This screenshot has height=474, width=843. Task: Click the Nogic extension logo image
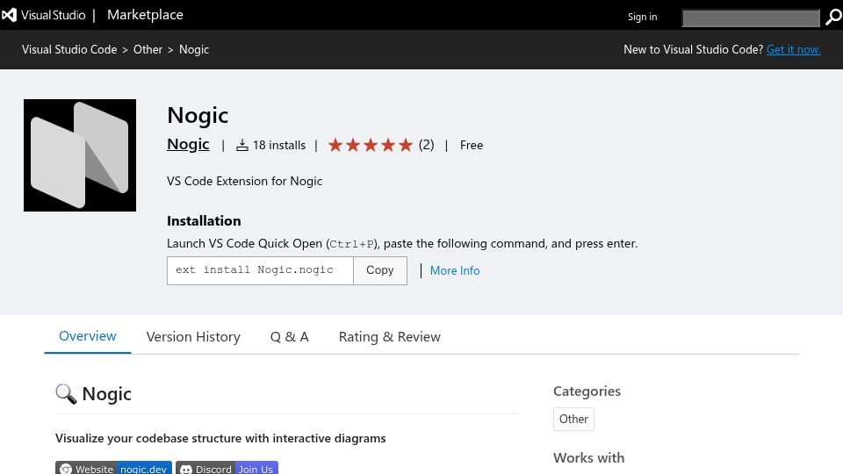(x=80, y=155)
